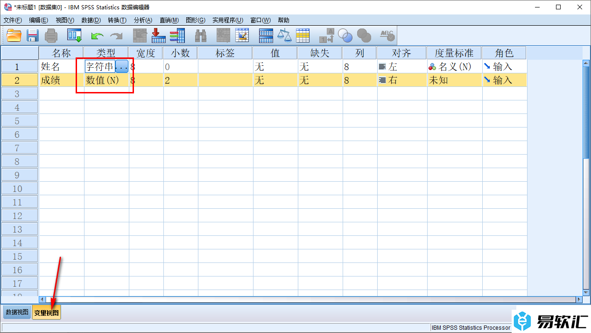
Task: Toggle the Value labels toolbar icon
Action: click(x=327, y=35)
